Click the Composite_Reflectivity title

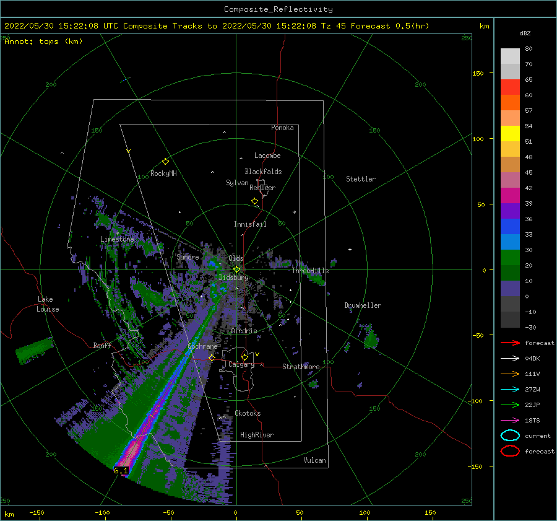pos(278,9)
